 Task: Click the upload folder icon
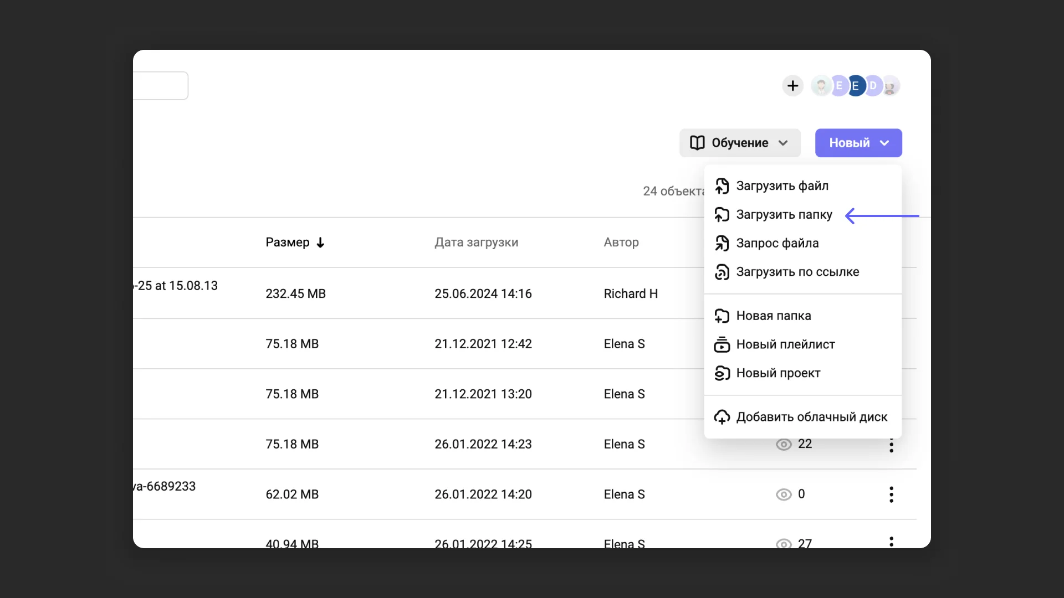tap(722, 215)
